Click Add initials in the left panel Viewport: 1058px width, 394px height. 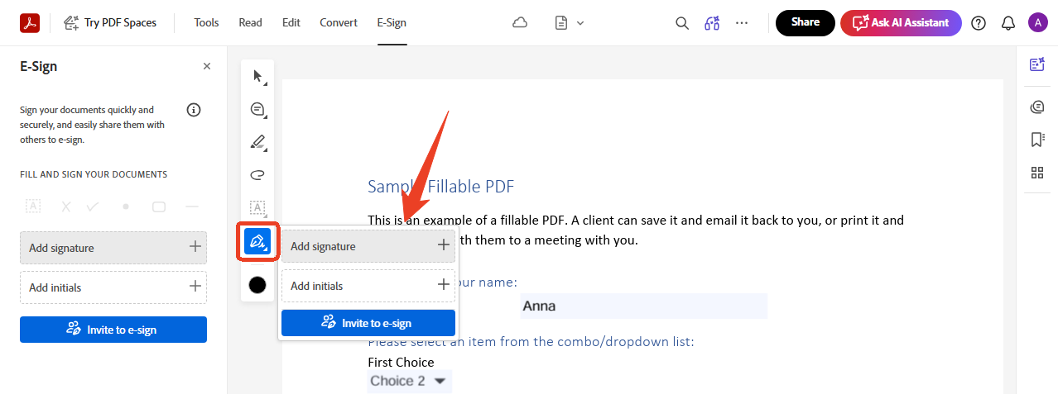point(113,287)
